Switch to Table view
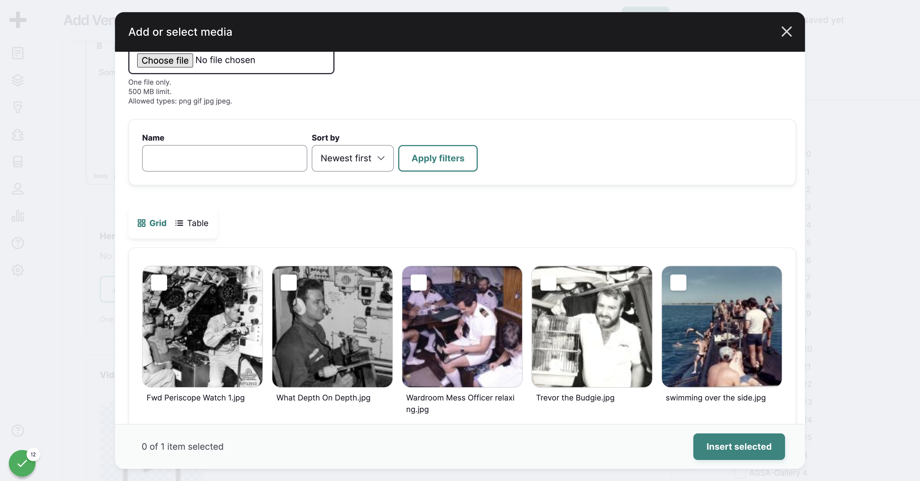Screen dimensions: 920x481 [192, 223]
